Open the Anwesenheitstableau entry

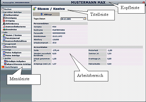[x=16, y=41]
